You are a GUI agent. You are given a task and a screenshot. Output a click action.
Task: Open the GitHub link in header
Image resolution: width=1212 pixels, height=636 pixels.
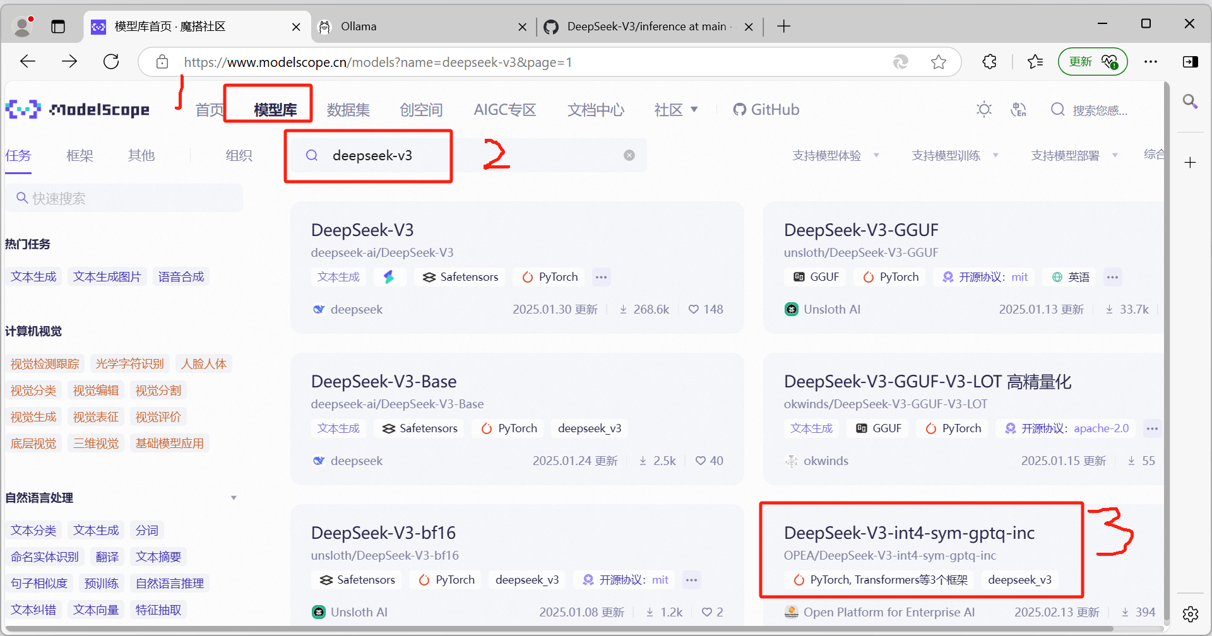(766, 110)
